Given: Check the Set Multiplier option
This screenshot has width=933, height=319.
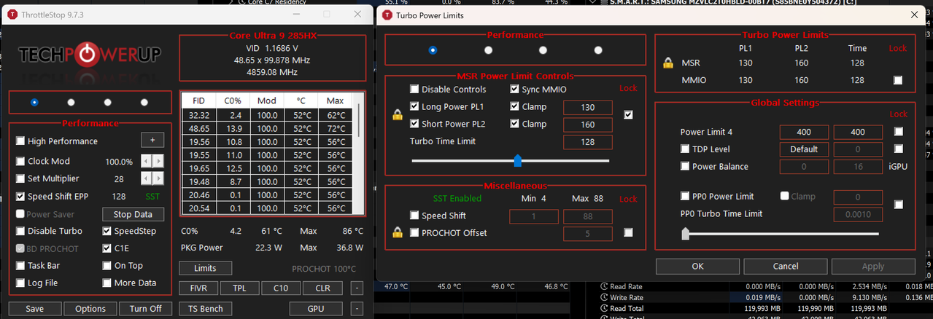Looking at the screenshot, I should (x=20, y=178).
